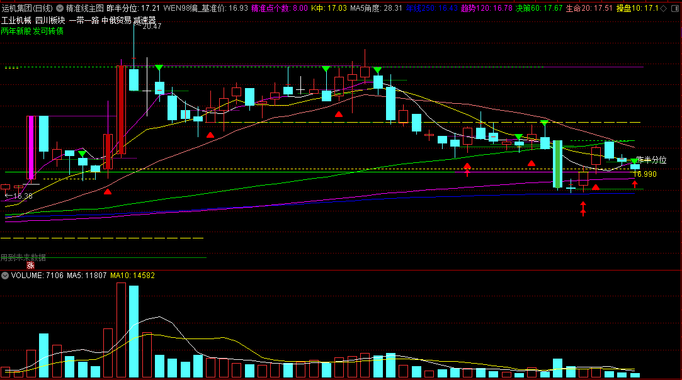
Task: Click the green 两年新股 label
Action: [x=16, y=31]
